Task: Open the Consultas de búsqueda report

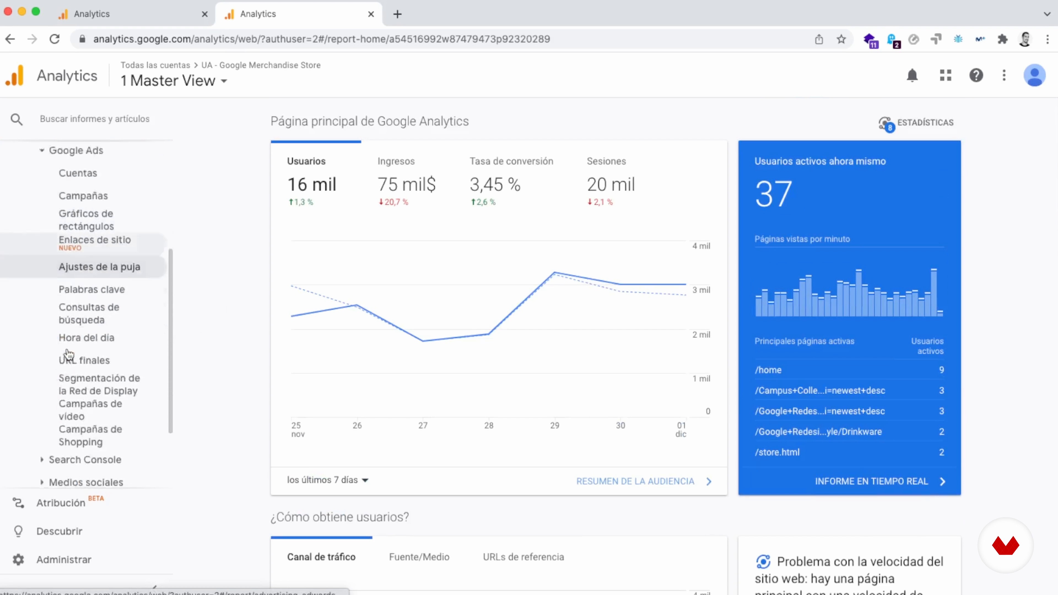Action: click(89, 313)
